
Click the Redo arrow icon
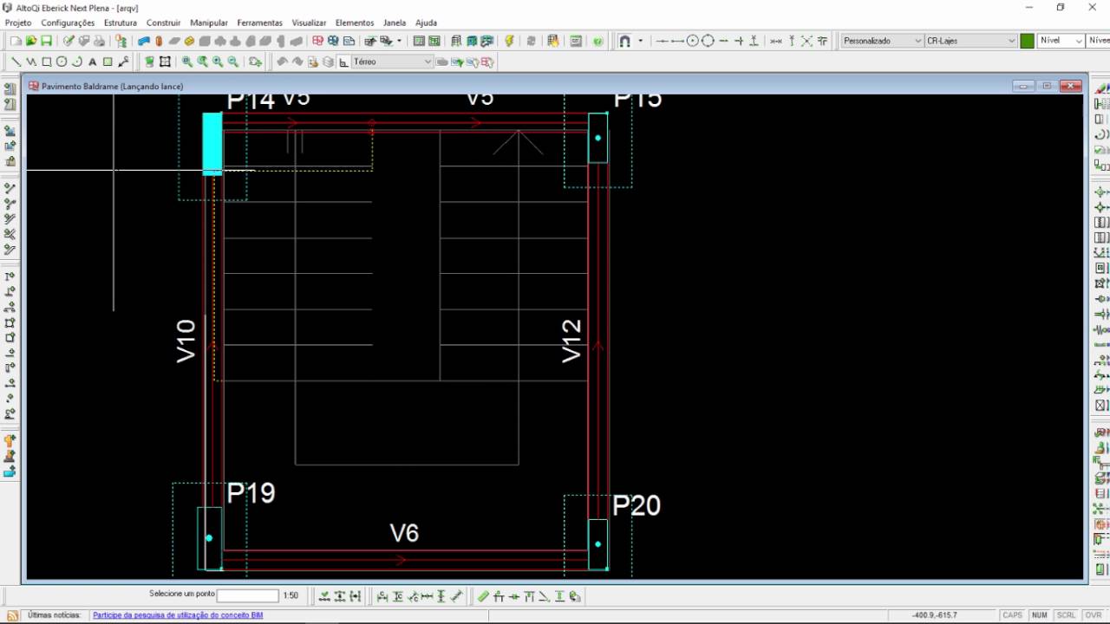click(x=297, y=62)
